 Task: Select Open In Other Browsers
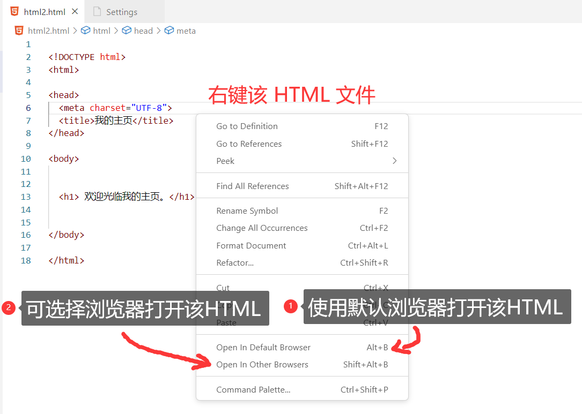tap(302, 365)
